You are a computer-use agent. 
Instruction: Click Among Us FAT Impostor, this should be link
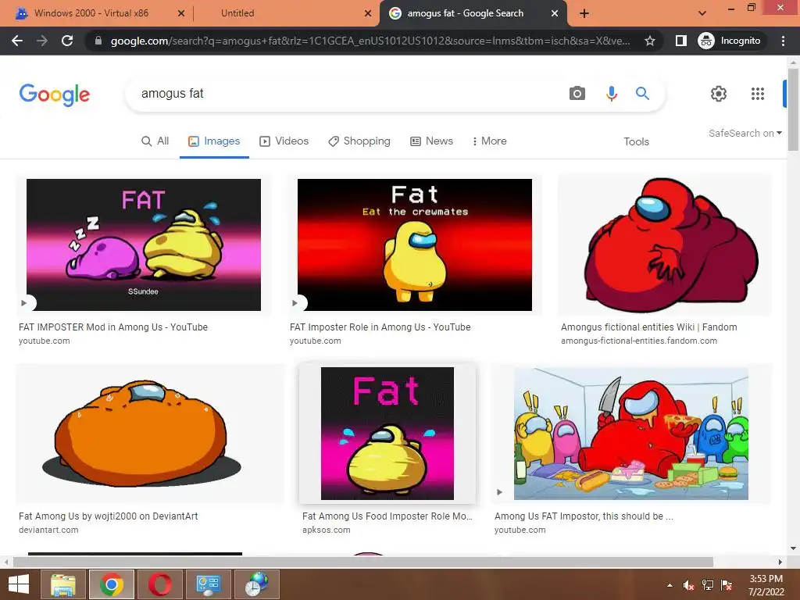[x=584, y=516]
